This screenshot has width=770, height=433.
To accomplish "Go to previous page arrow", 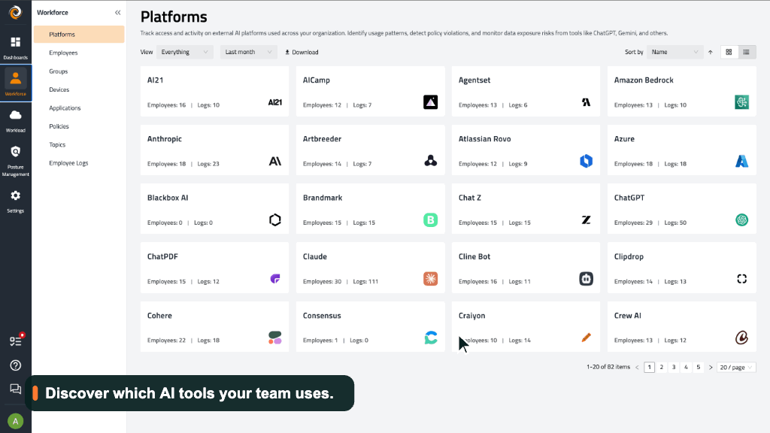I will pyautogui.click(x=637, y=367).
